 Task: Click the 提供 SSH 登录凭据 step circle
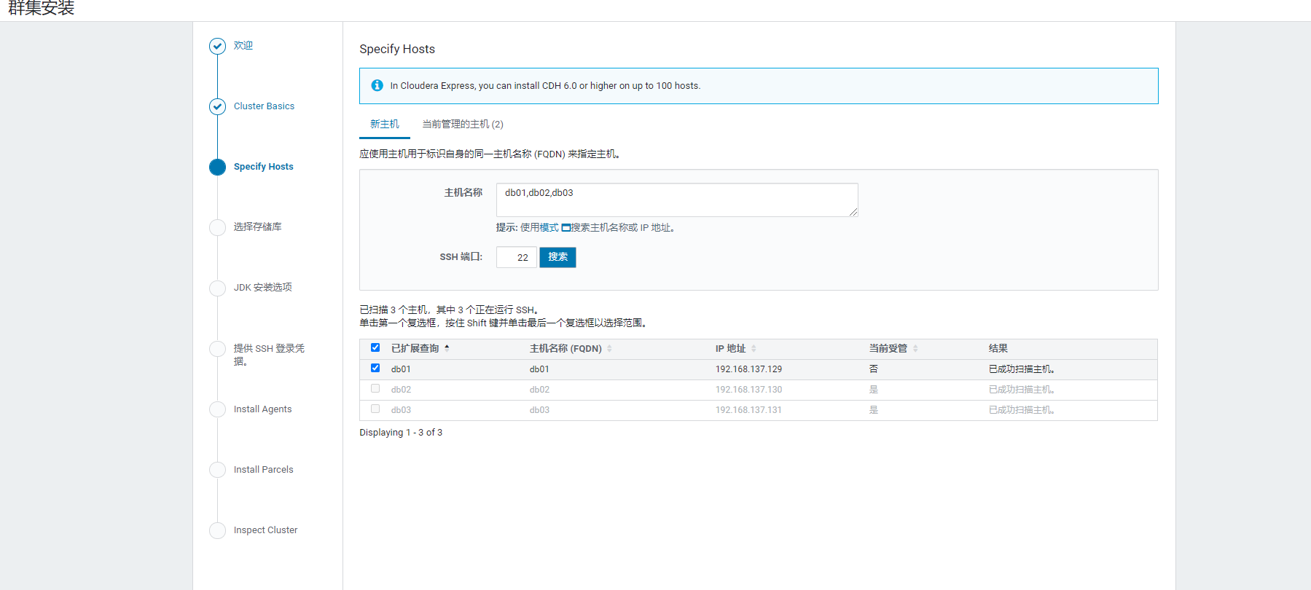point(217,349)
